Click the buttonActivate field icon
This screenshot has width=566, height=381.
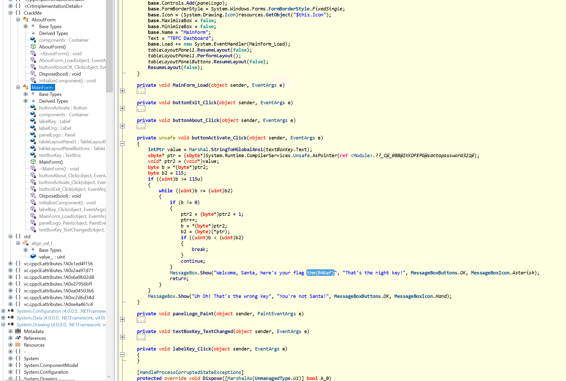tap(33, 108)
